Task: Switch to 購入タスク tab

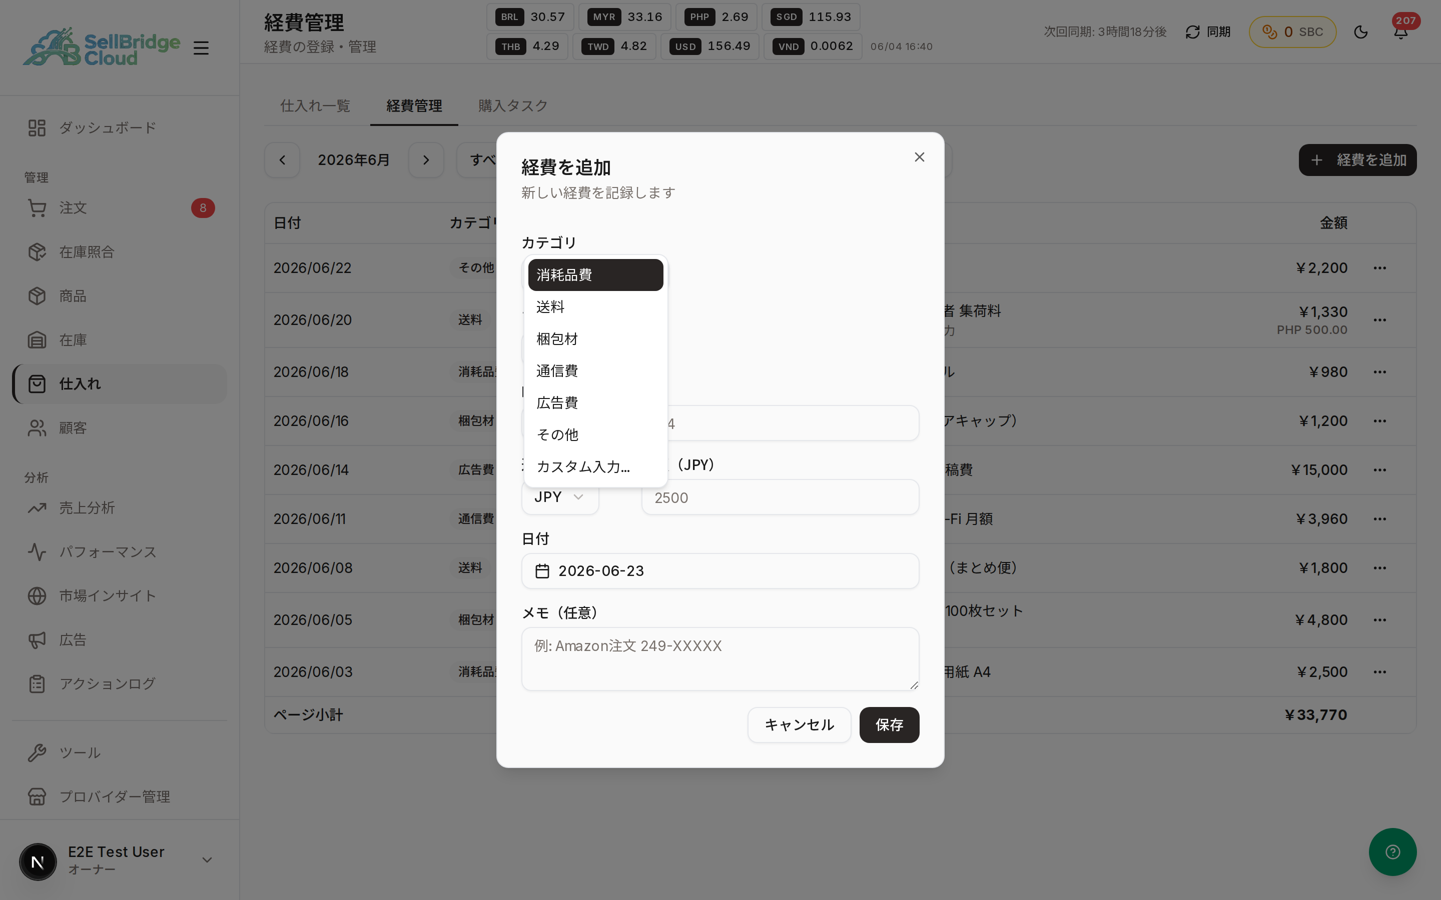Action: (513, 106)
